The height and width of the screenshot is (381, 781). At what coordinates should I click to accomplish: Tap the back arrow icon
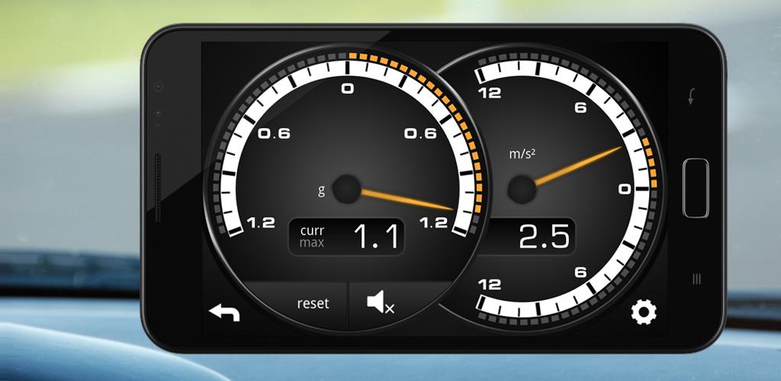coord(224,312)
